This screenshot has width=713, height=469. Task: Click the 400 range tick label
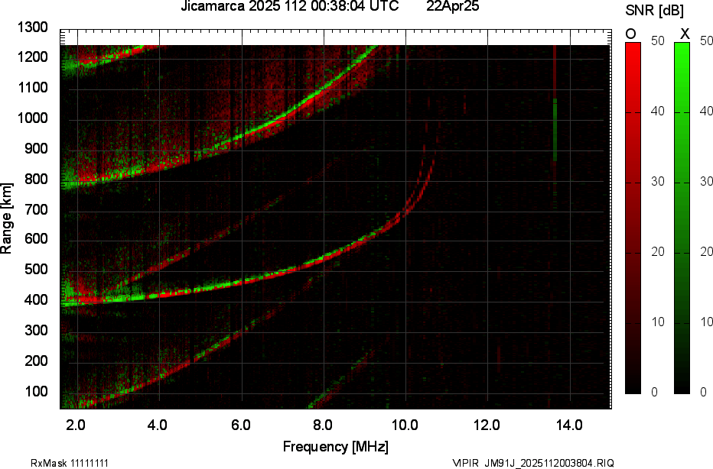[x=36, y=299]
